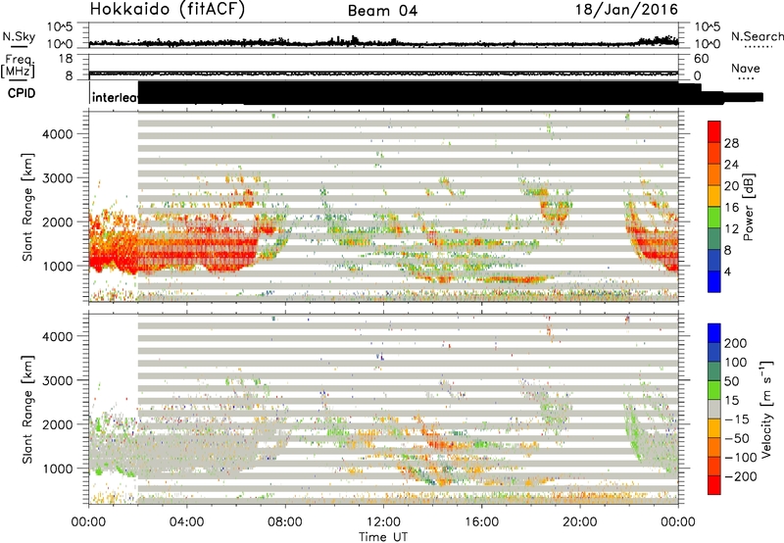Click the 24 tick on Power color bar
The width and height of the screenshot is (784, 543).
click(x=731, y=165)
